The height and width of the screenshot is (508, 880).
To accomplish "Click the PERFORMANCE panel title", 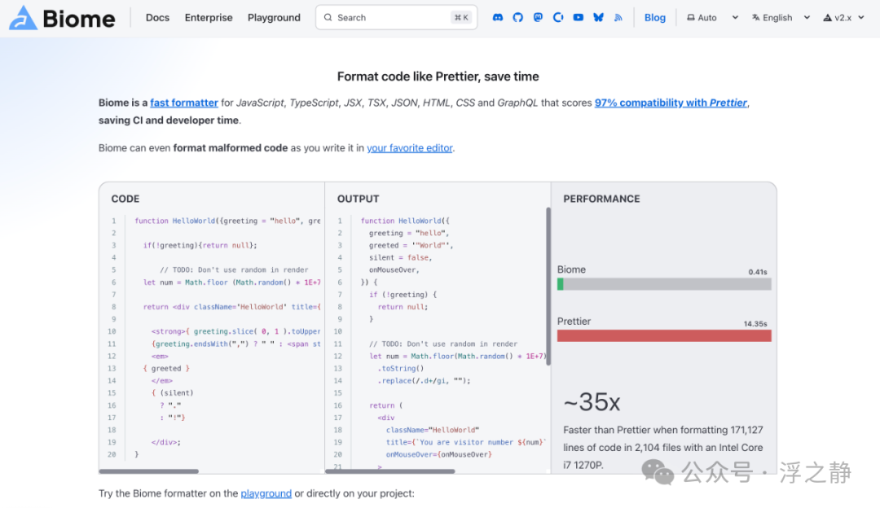I will [x=601, y=199].
